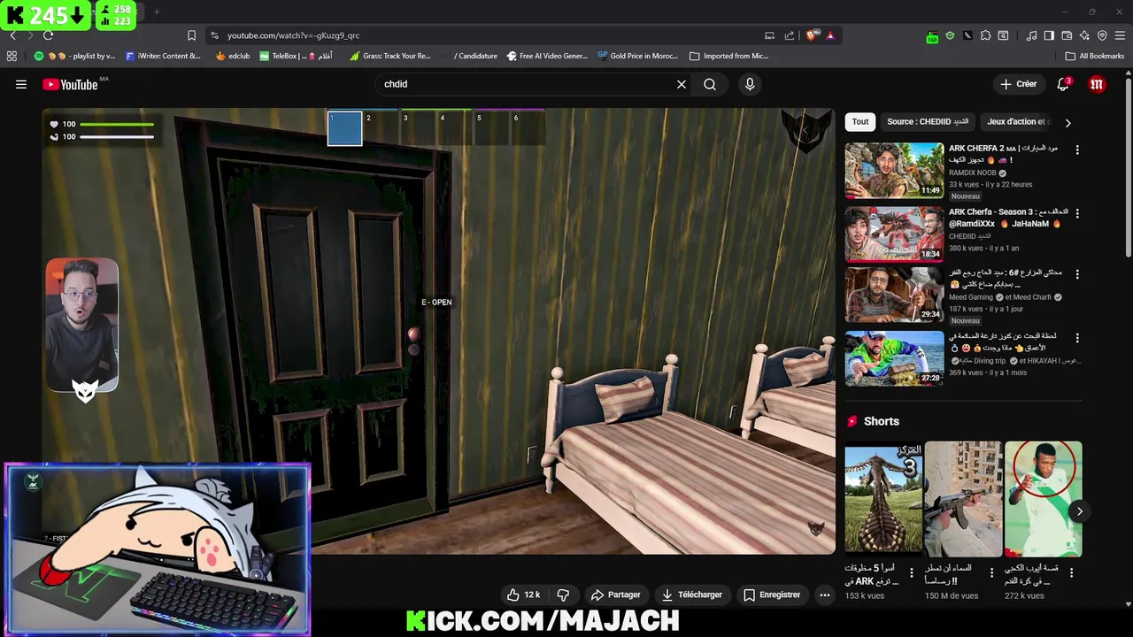The height and width of the screenshot is (637, 1133).
Task: Open the Gold Price in Moroc... bookmark
Action: [x=637, y=56]
